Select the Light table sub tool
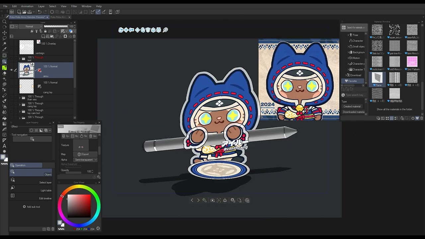 pos(31,188)
